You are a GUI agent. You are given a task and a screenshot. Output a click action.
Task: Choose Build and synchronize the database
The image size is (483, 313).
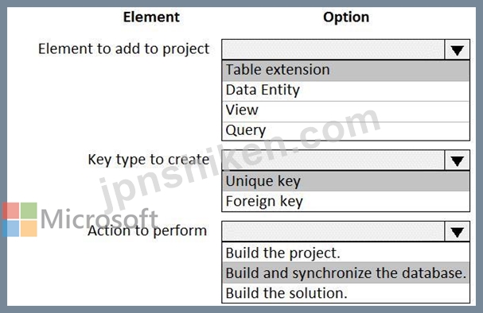345,272
